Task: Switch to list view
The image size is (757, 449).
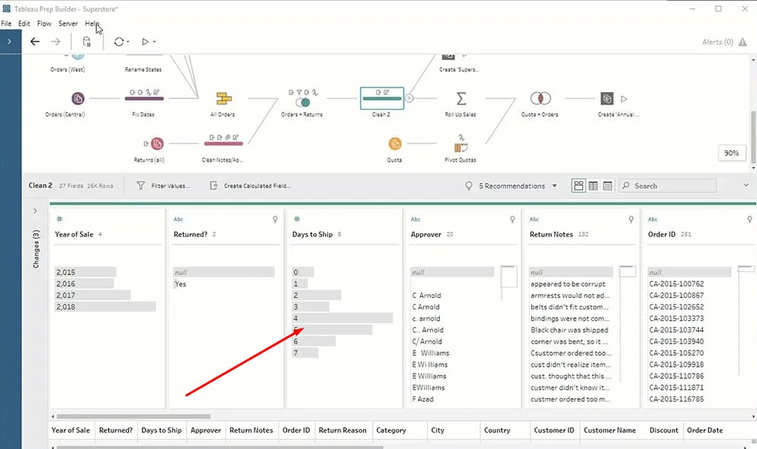Action: pyautogui.click(x=608, y=186)
